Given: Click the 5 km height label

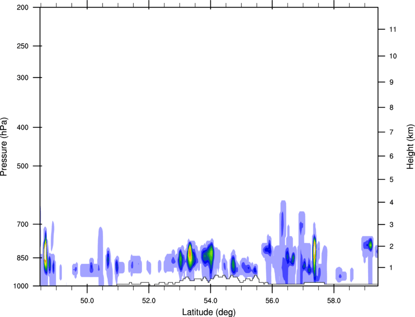Looking at the screenshot, I should click(392, 179).
